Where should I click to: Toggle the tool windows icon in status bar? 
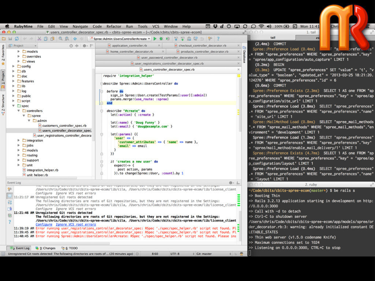click(x=3, y=254)
